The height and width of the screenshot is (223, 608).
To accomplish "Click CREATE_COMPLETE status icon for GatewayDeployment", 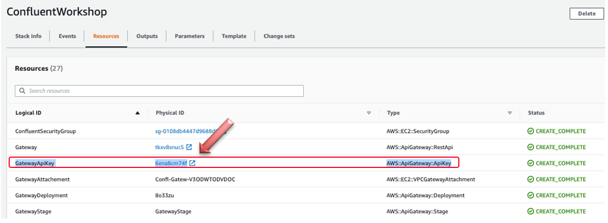I will coord(531,195).
